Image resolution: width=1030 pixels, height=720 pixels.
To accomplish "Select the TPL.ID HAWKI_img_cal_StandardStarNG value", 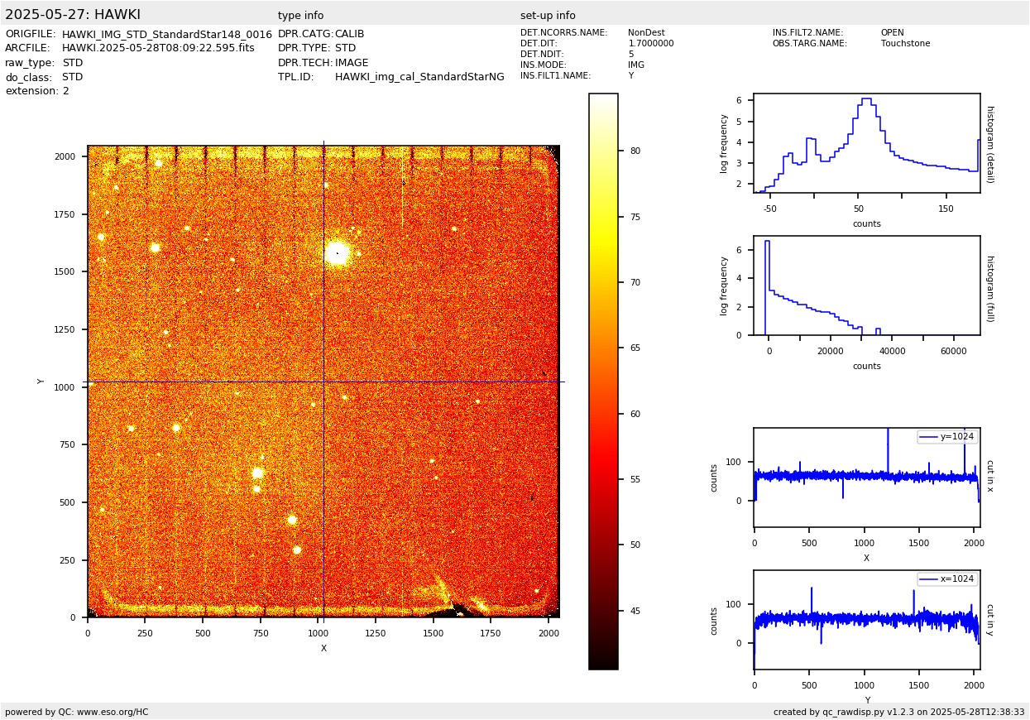I will click(419, 77).
